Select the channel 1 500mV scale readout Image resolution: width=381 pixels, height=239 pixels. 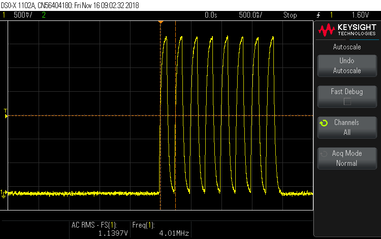[x=23, y=15]
